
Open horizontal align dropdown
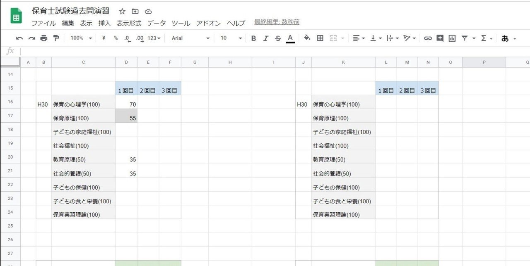pyautogui.click(x=359, y=38)
